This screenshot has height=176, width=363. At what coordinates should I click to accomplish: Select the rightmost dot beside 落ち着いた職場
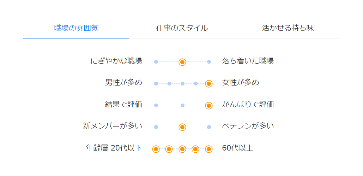(x=209, y=62)
